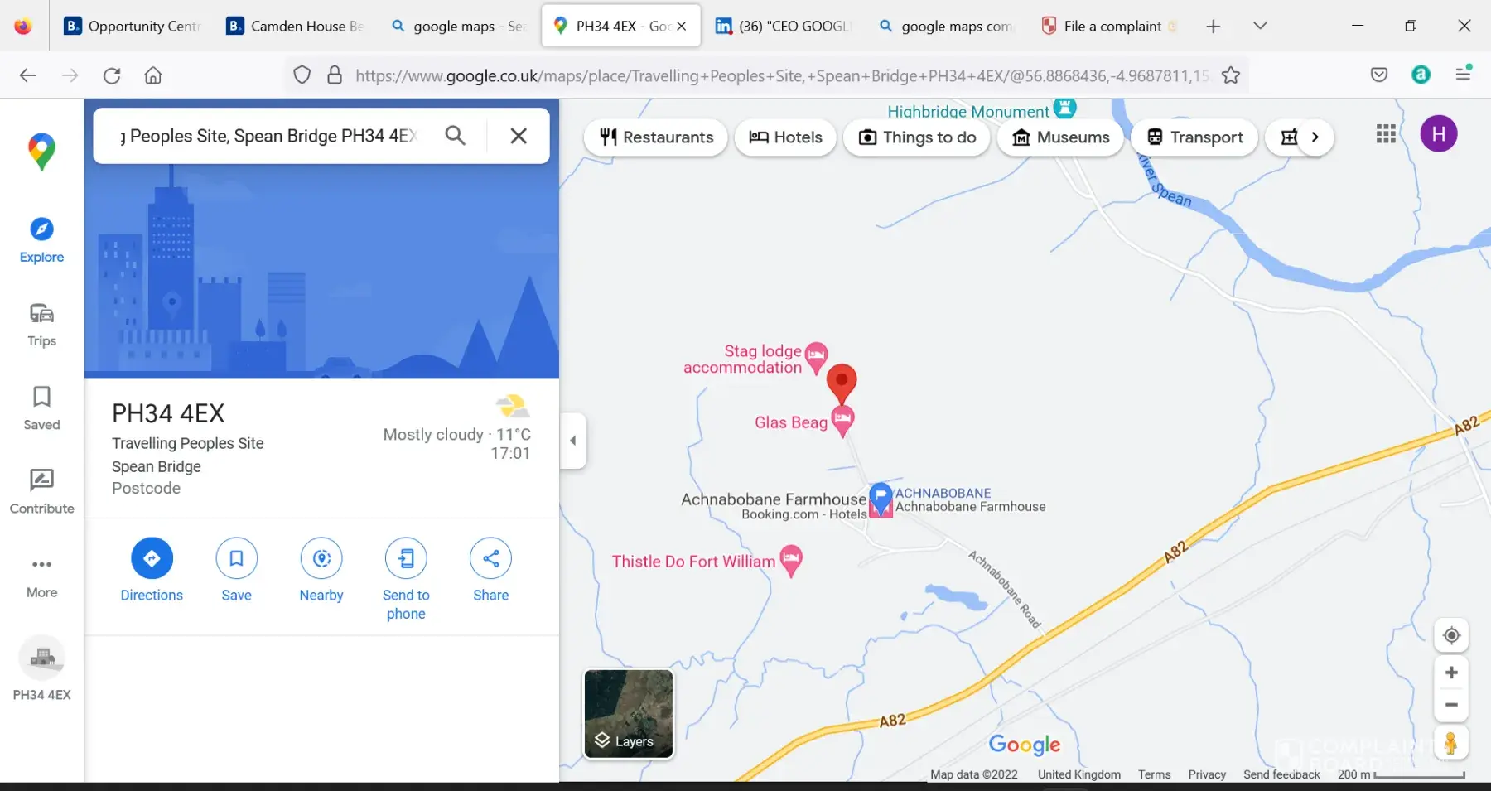
Task: Click the Nearby icon button
Action: tap(321, 559)
